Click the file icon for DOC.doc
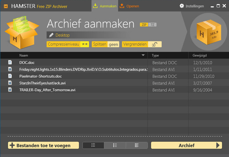The image size is (229, 157). pos(10,62)
